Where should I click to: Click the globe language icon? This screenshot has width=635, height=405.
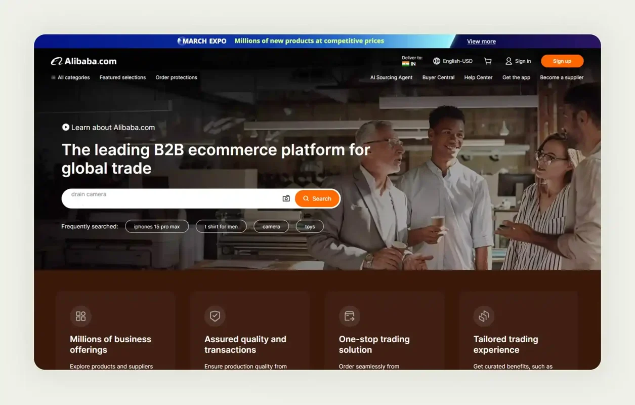(x=436, y=61)
